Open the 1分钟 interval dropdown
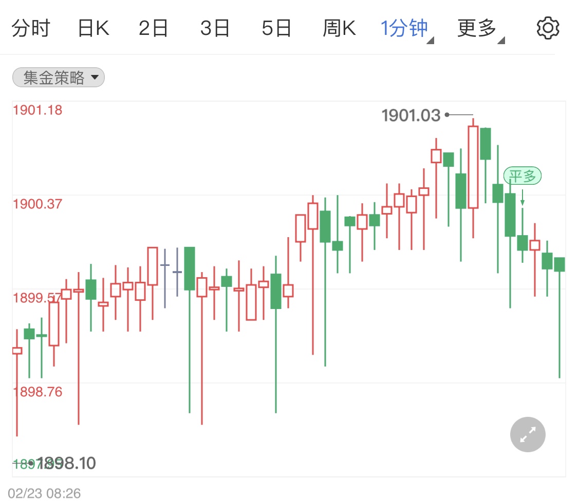Viewport: 578px width, 501px height. click(x=405, y=28)
